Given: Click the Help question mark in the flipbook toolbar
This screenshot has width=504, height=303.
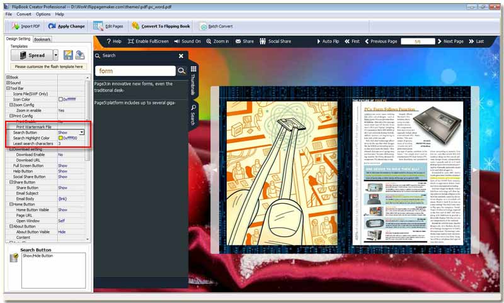Looking at the screenshot, I should (114, 41).
